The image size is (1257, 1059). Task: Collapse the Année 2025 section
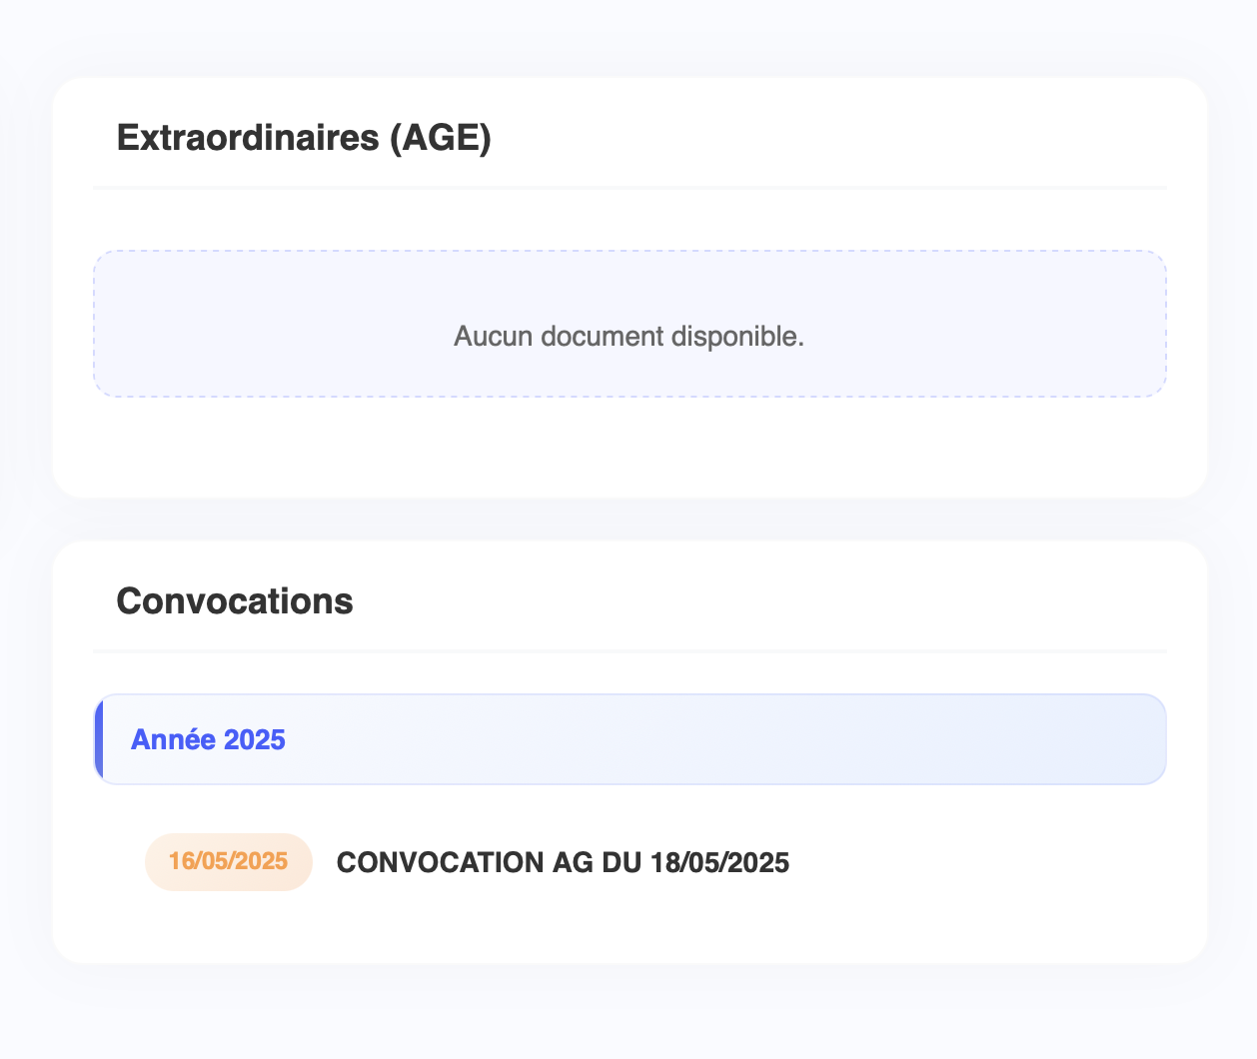[629, 739]
